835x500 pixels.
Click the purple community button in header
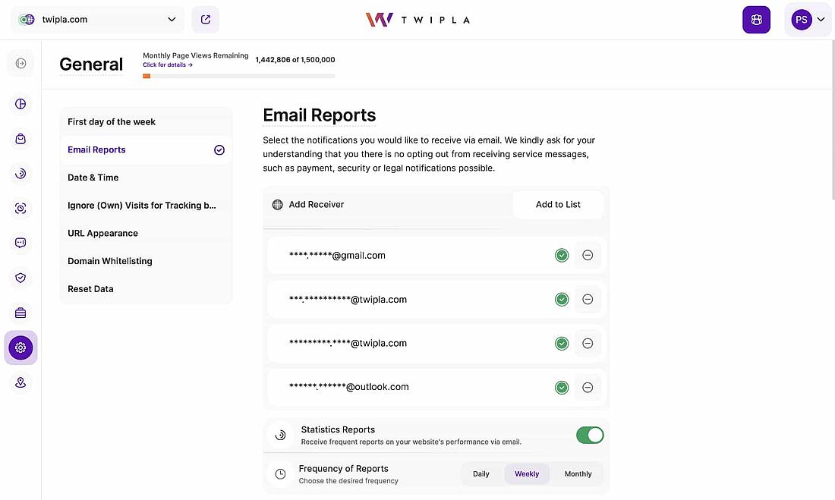point(756,20)
